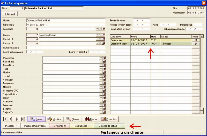Expand the Disco Duro dropdown
207x136 pixels.
101,65
